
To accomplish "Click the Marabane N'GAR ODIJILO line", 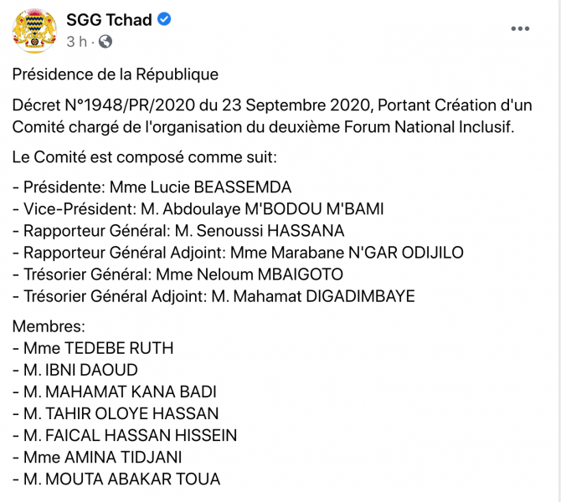I will click(x=238, y=252).
